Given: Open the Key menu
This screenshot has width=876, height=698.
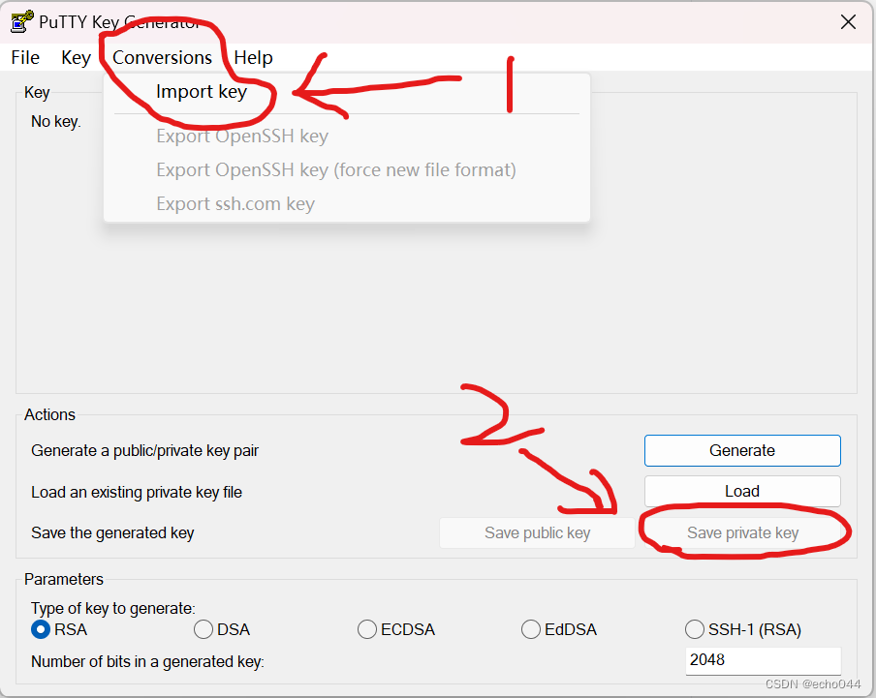Looking at the screenshot, I should (x=76, y=57).
